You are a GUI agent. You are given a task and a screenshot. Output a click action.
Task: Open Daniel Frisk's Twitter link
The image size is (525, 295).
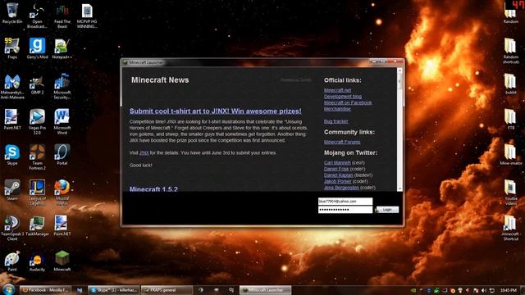tap(336, 169)
